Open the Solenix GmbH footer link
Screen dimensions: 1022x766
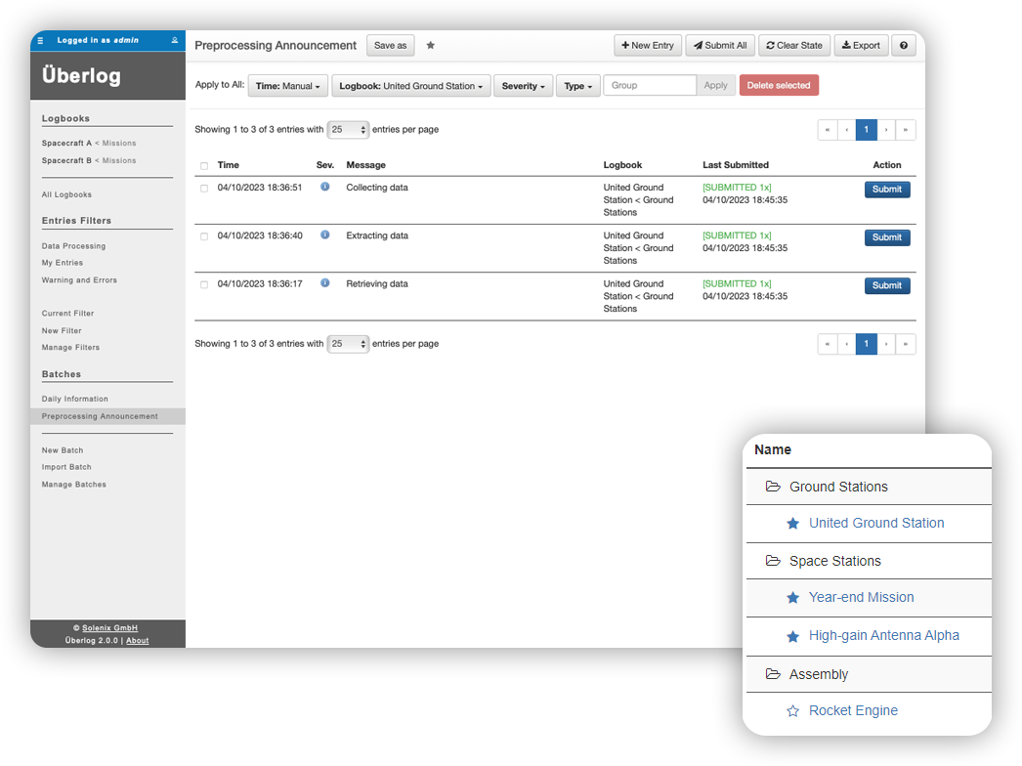point(109,628)
